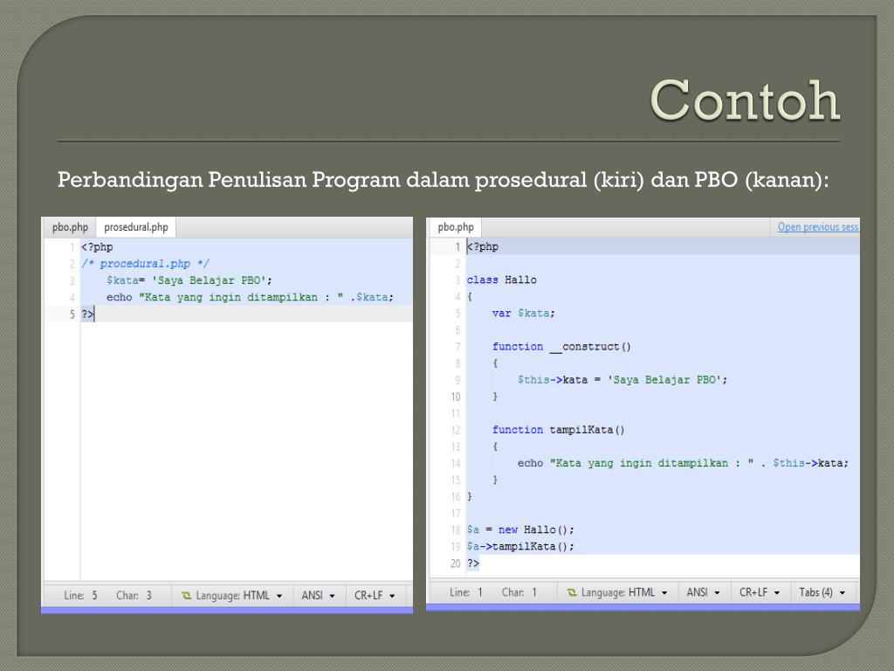Screen dimensions: 894x671
Task: Click '$a->tampilKata();' line
Action: point(520,546)
